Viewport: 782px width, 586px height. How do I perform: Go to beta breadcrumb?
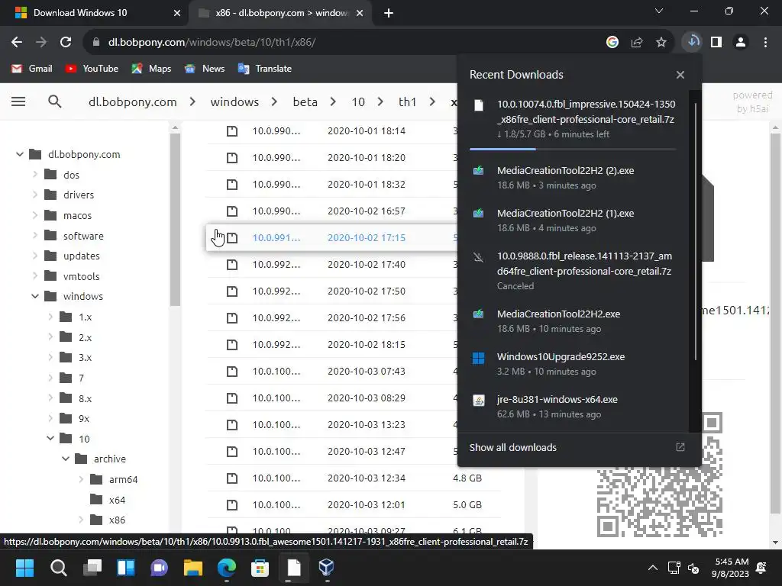[305, 101]
